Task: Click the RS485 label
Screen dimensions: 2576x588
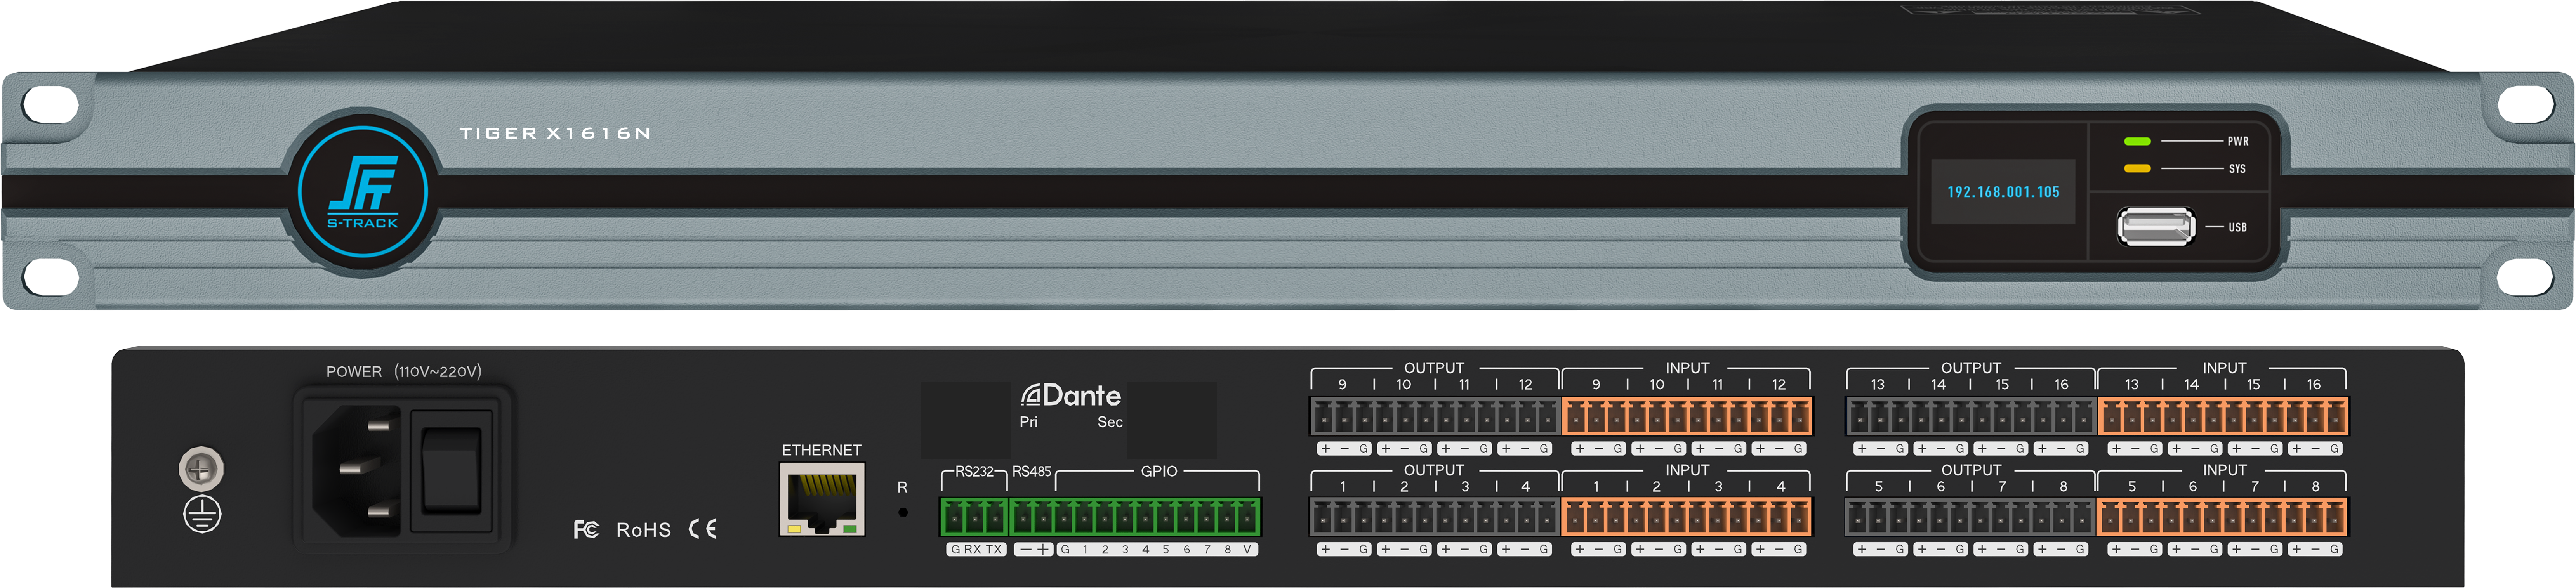Action: [x=1031, y=471]
